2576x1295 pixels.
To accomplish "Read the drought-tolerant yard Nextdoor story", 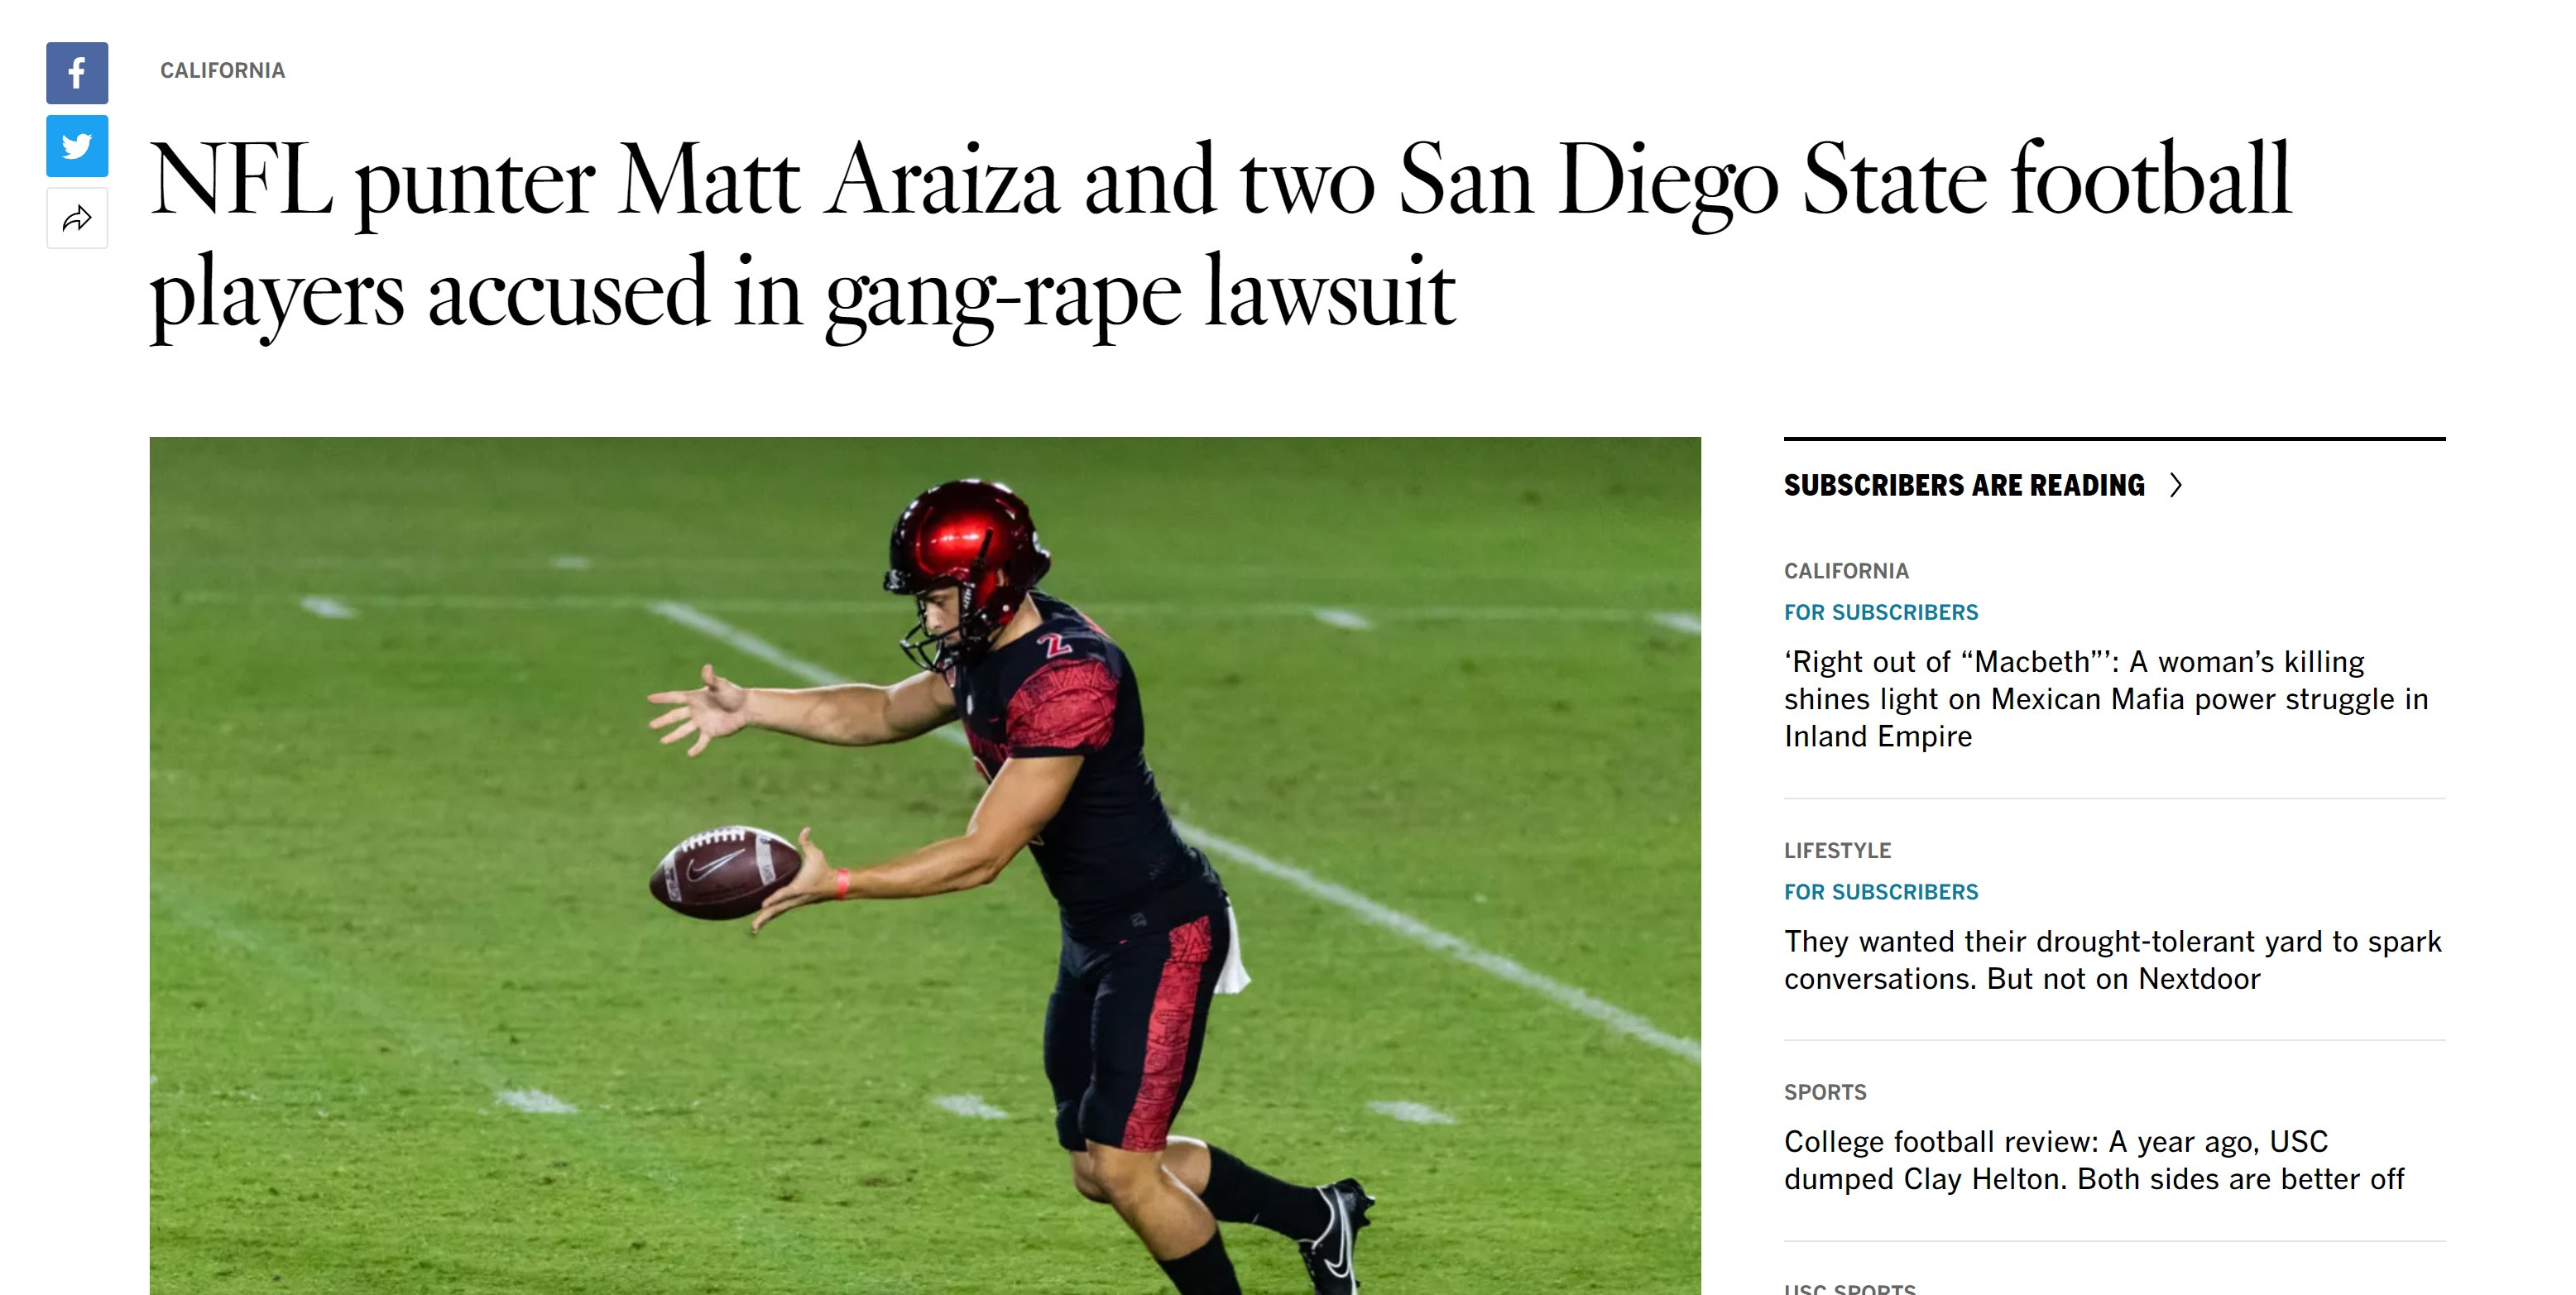I will tap(2113, 960).
